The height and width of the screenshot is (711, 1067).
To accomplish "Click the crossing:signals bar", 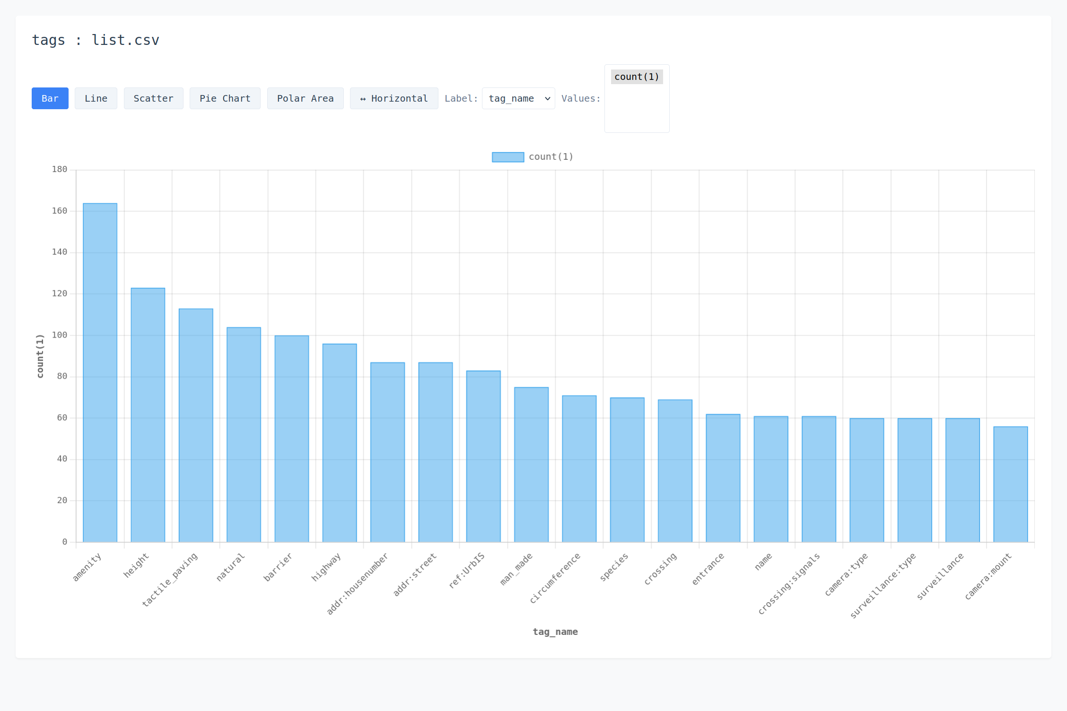I will 819,479.
